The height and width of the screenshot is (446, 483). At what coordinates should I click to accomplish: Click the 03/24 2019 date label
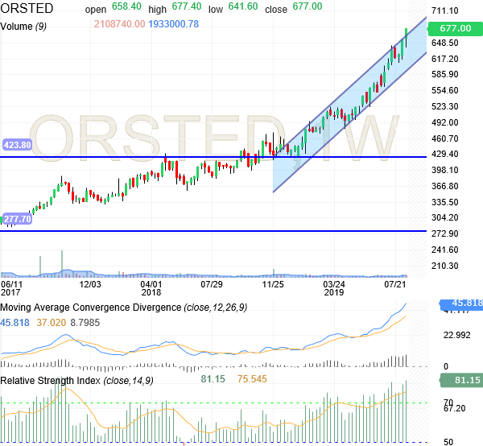click(334, 288)
